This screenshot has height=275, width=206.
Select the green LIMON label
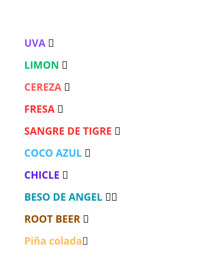tap(42, 65)
